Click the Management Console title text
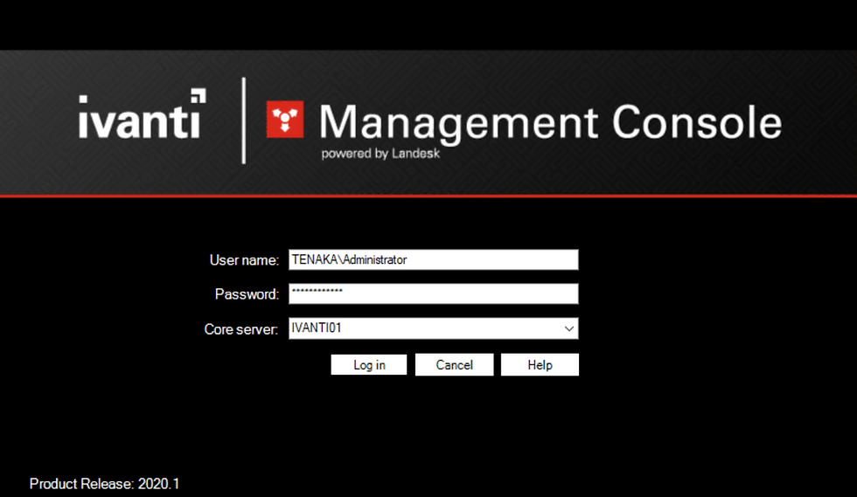The image size is (857, 497). [550, 123]
